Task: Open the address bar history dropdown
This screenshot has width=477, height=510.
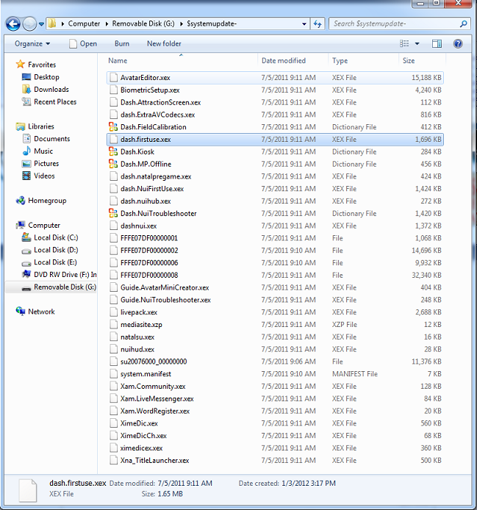Action: tap(304, 24)
